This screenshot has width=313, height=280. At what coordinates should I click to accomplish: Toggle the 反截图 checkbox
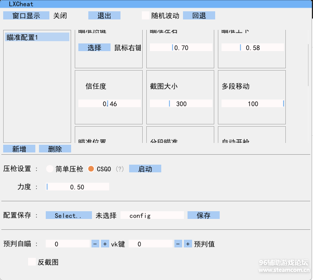[x=32, y=262]
